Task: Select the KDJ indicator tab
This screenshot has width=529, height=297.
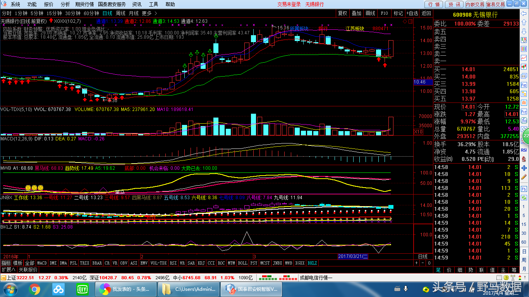Action: tap(201, 263)
